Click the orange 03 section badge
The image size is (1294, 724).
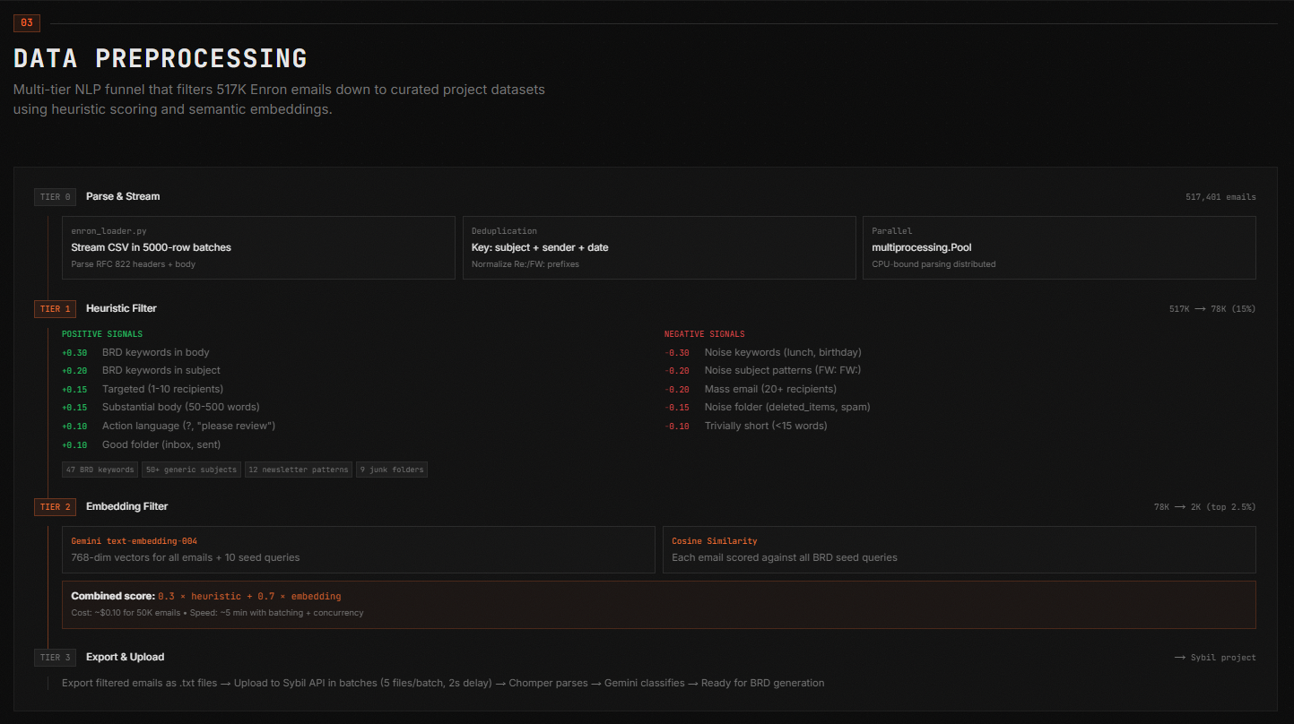[26, 23]
